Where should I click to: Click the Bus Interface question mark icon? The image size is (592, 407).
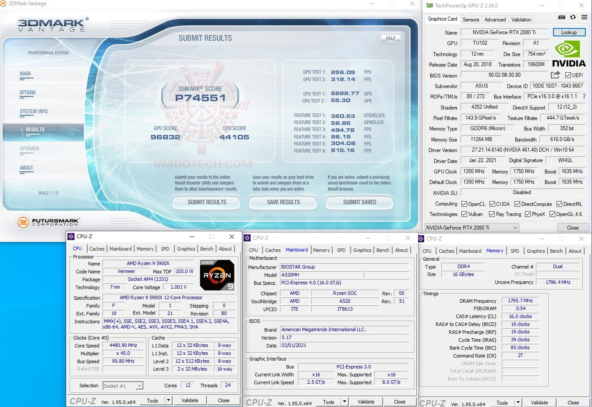point(584,96)
